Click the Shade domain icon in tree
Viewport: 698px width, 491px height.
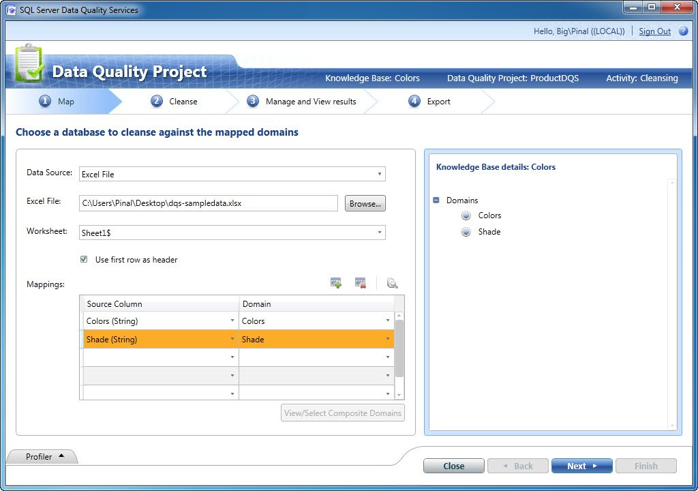pyautogui.click(x=466, y=232)
